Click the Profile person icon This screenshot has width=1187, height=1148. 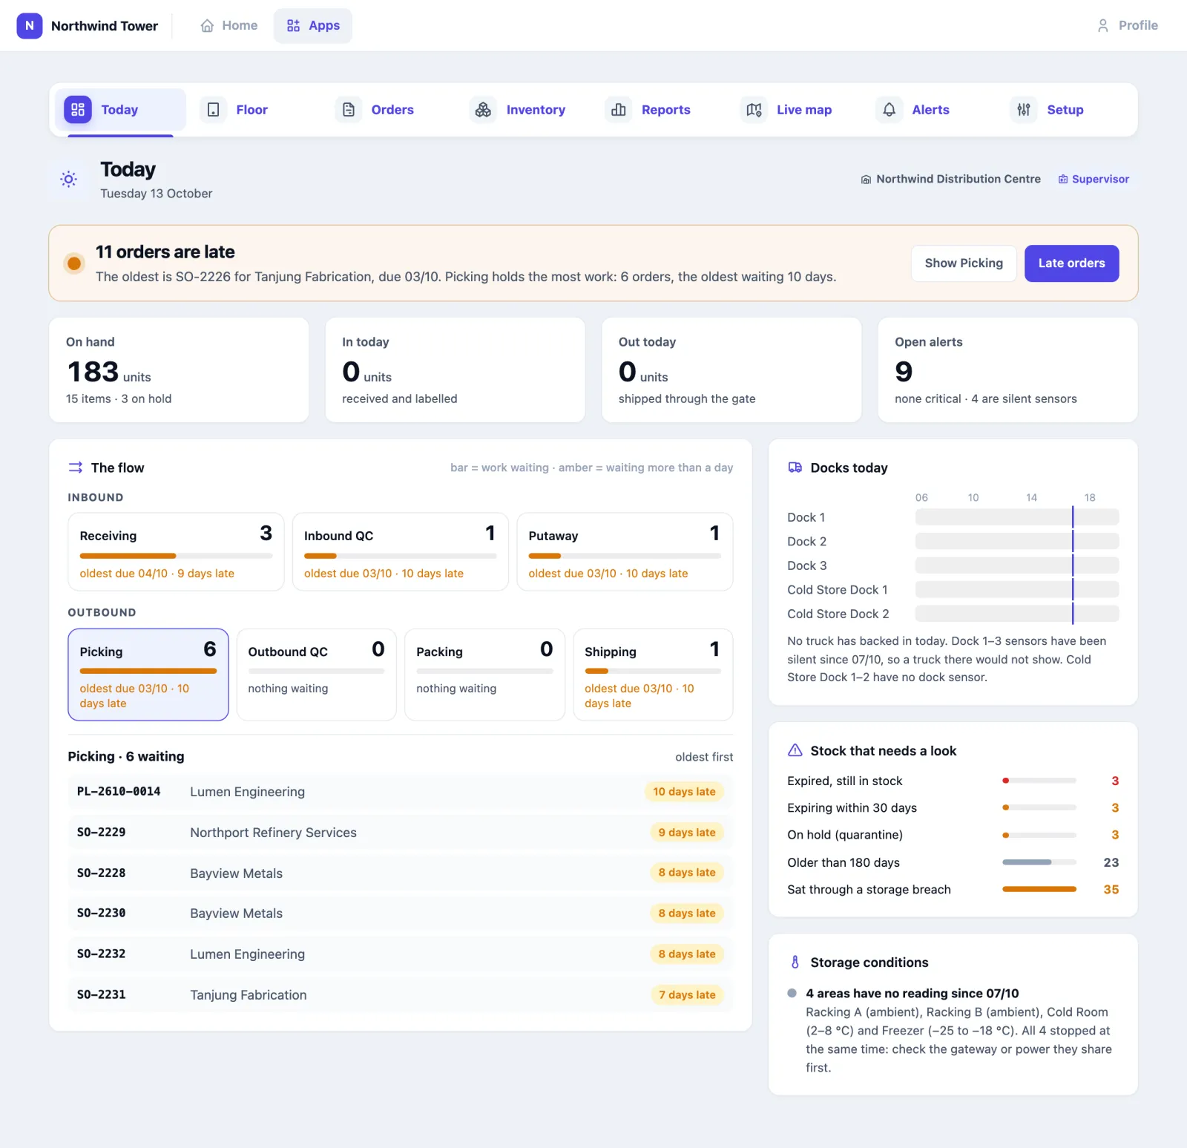point(1103,25)
